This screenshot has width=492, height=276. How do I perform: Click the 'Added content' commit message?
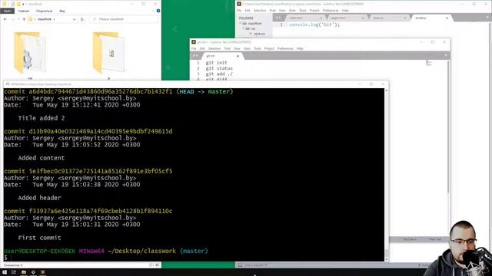[42, 158]
